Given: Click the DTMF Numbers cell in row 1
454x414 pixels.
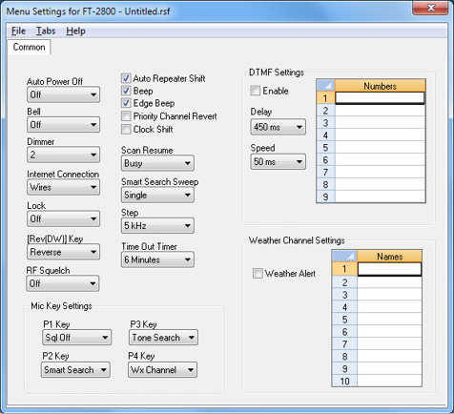Looking at the screenshot, I should tap(380, 98).
